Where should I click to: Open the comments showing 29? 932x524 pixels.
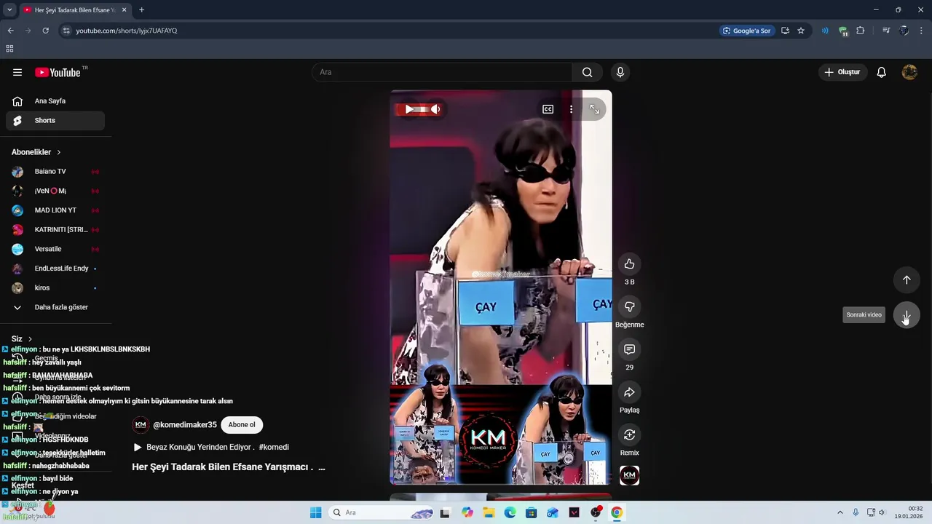click(x=629, y=349)
